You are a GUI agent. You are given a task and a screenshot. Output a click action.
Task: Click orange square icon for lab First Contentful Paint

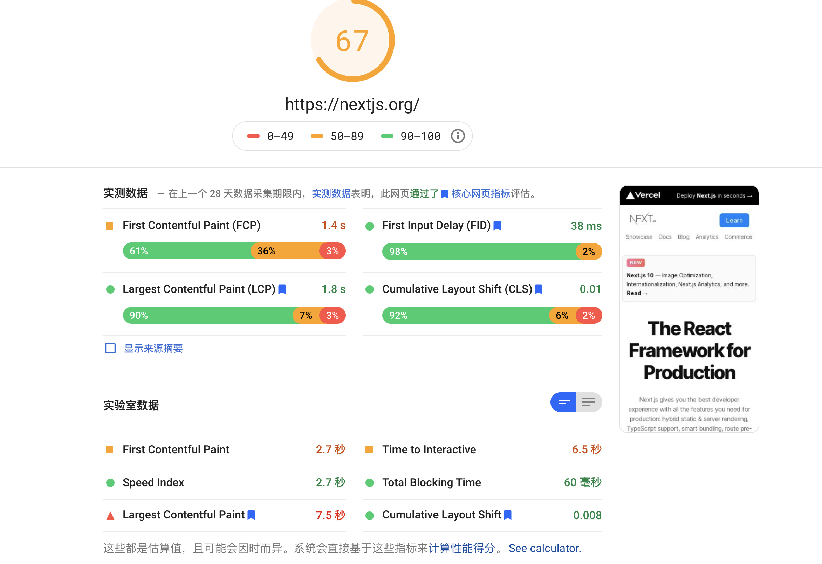pos(110,450)
